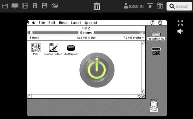The height and width of the screenshot is (119, 193).
Task: Click the Cannon Fodder label text
Action: 53,54
